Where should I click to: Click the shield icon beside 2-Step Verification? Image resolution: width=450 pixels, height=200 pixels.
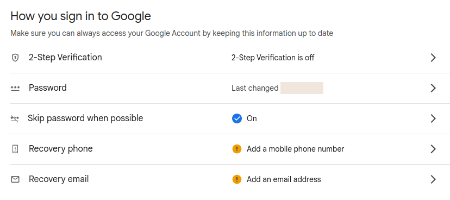pos(15,58)
